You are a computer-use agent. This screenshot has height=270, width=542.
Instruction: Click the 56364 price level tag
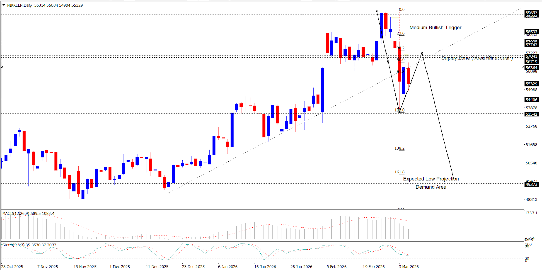tap(531, 68)
